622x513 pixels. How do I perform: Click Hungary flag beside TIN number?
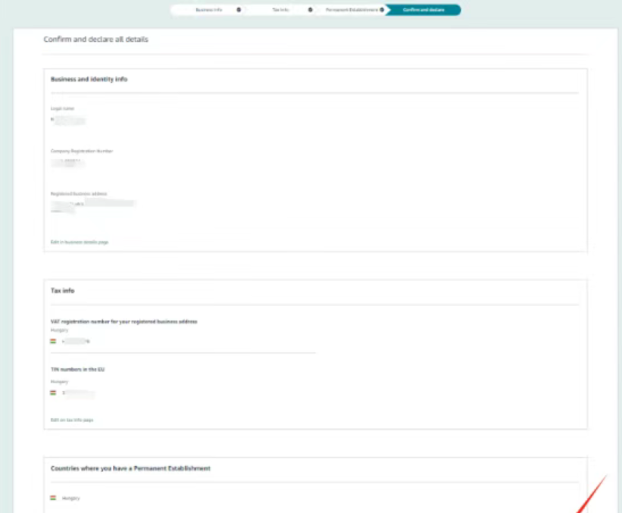click(53, 393)
